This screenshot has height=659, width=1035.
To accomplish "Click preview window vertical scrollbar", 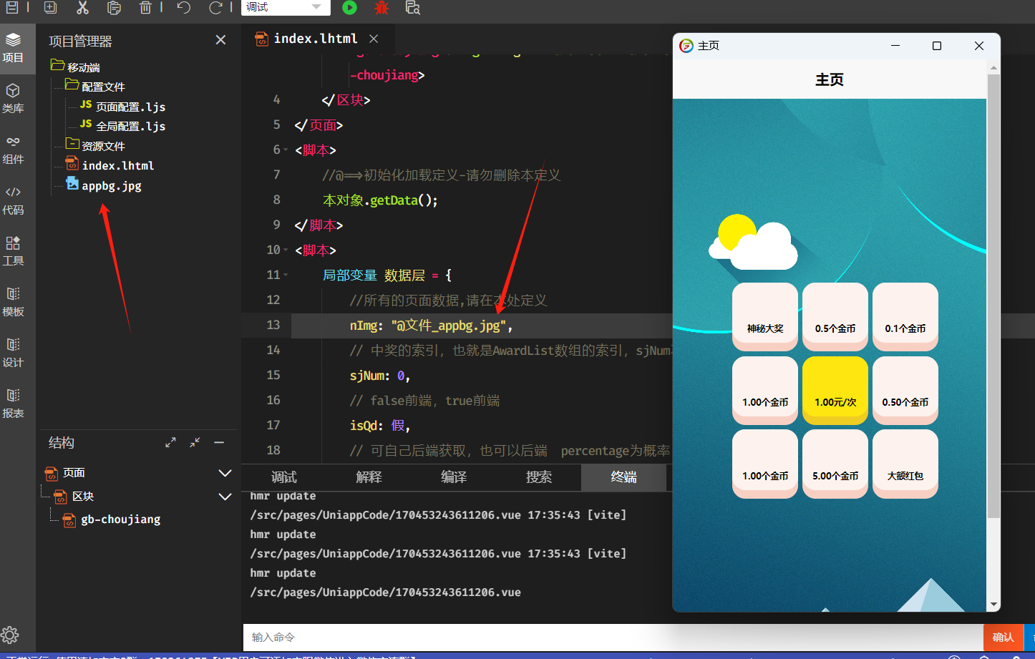I will (993, 296).
